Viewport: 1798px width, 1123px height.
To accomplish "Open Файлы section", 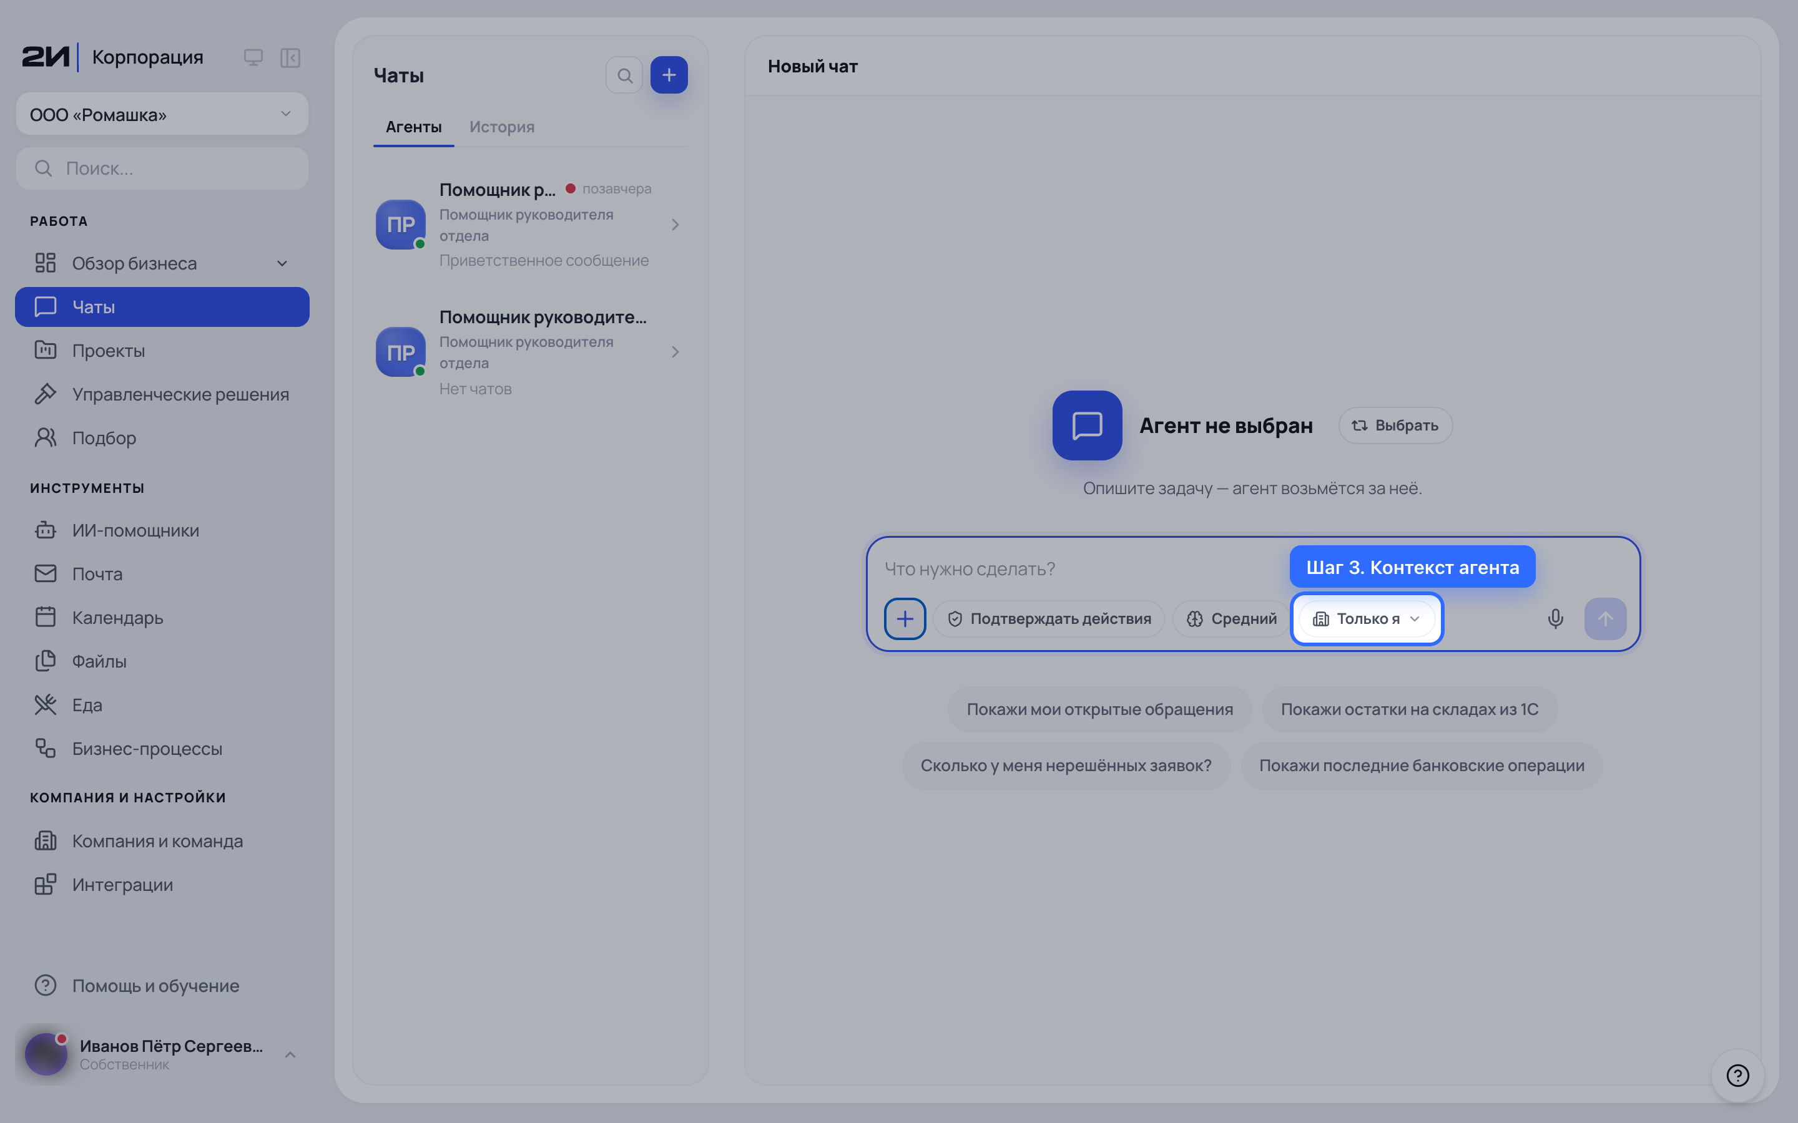I will tap(162, 661).
